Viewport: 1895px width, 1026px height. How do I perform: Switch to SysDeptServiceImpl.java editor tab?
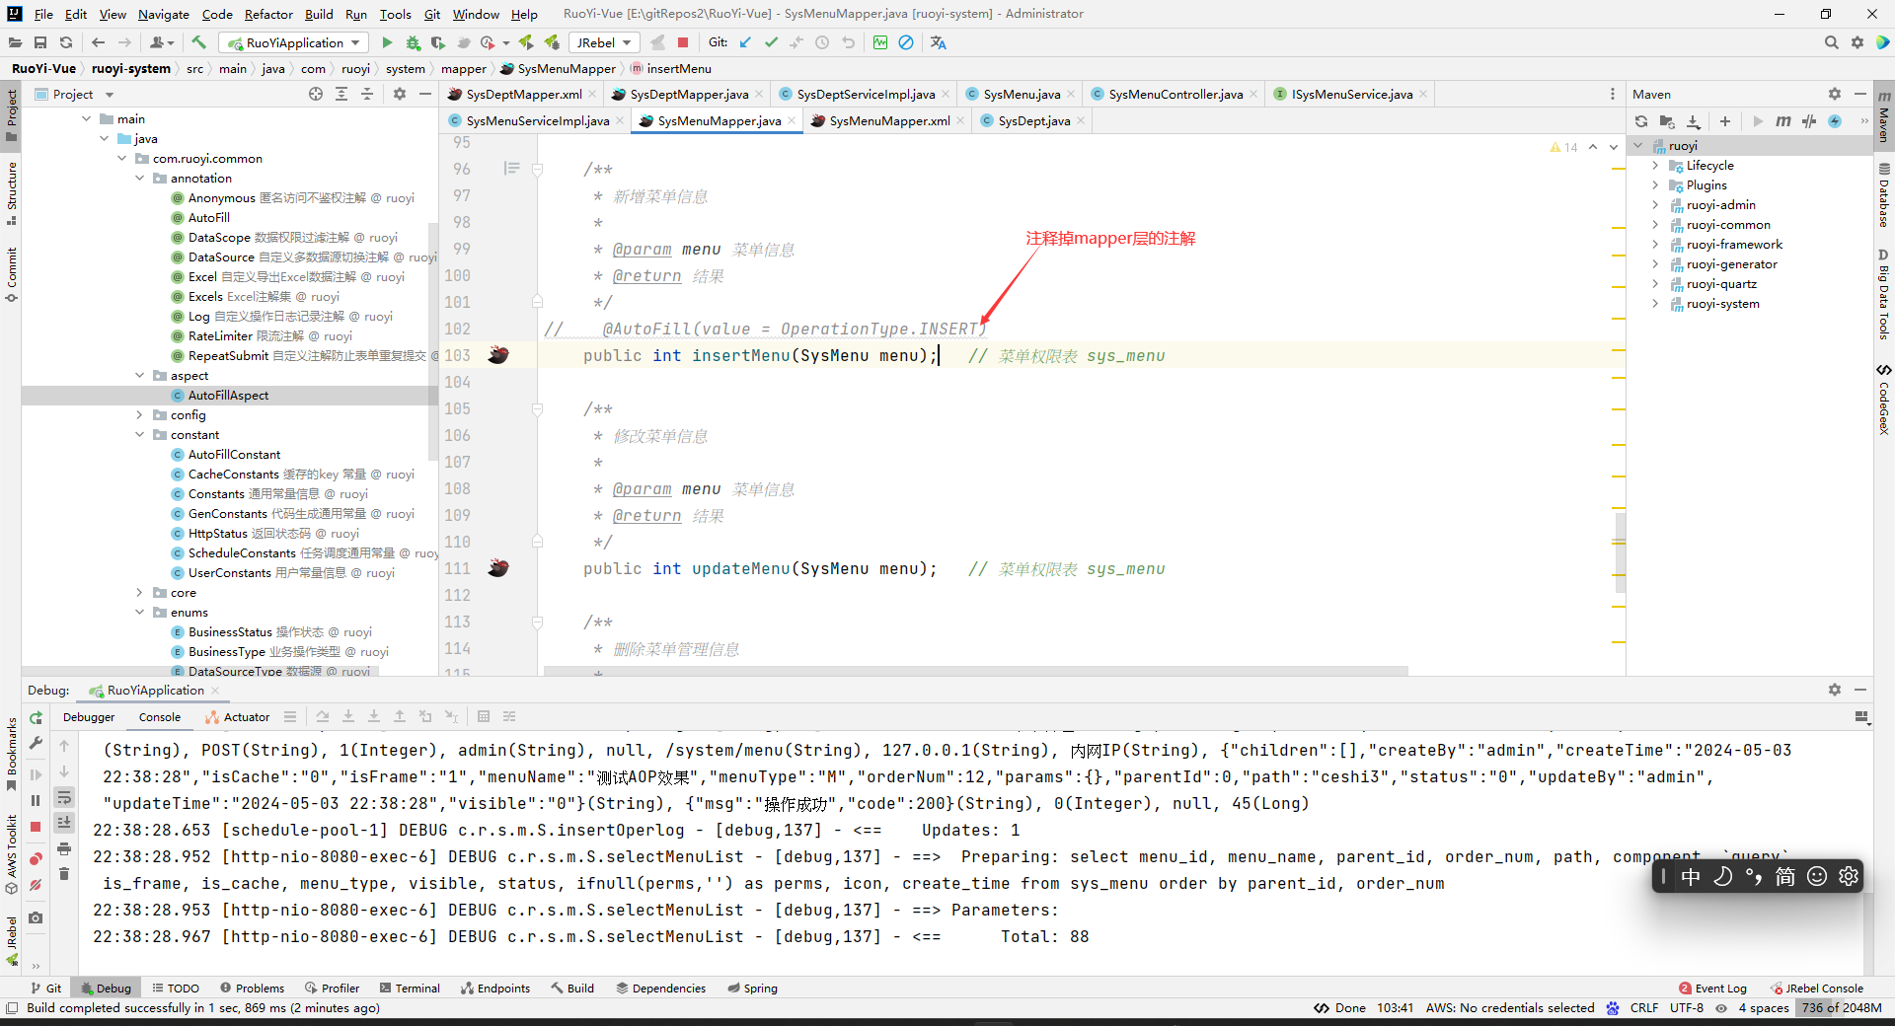865,94
